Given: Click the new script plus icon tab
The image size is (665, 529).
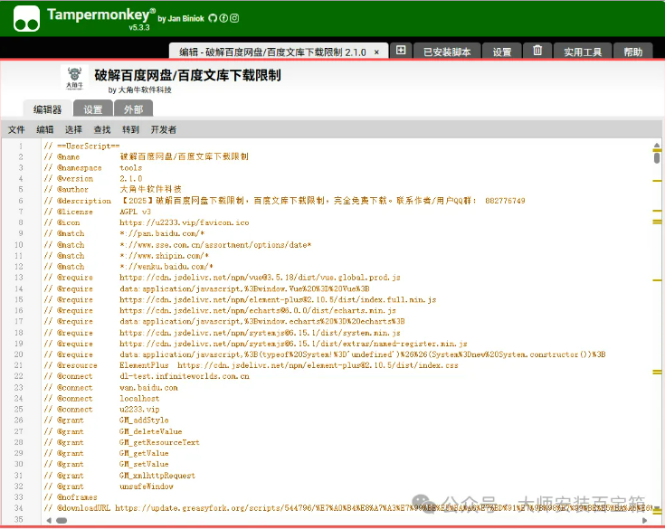Looking at the screenshot, I should [401, 52].
